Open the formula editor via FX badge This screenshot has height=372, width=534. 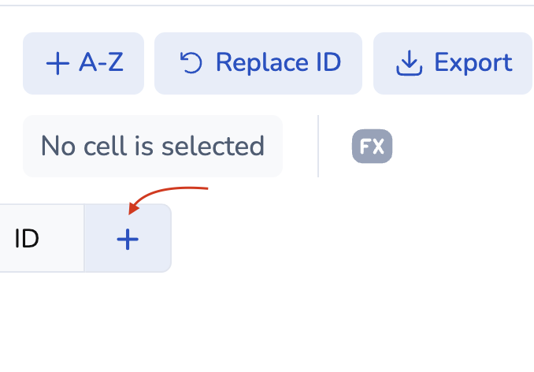(x=372, y=147)
